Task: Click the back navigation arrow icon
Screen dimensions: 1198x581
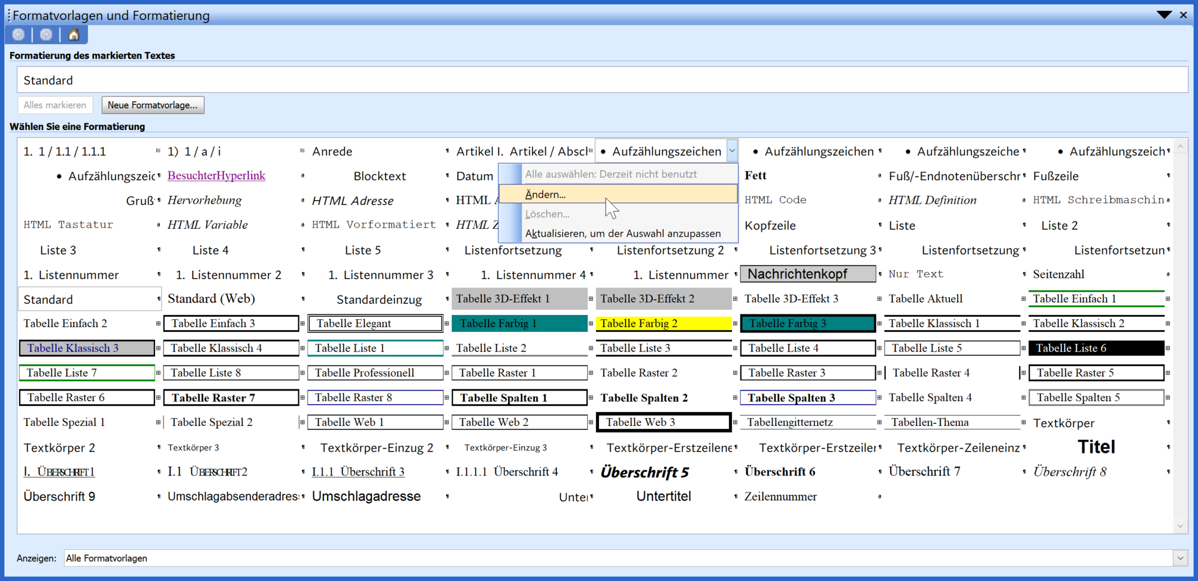Action: [x=19, y=35]
